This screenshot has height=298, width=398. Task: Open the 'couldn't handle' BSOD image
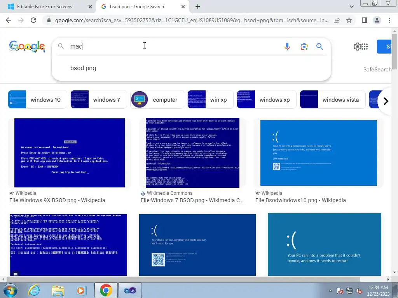pyautogui.click(x=325, y=244)
